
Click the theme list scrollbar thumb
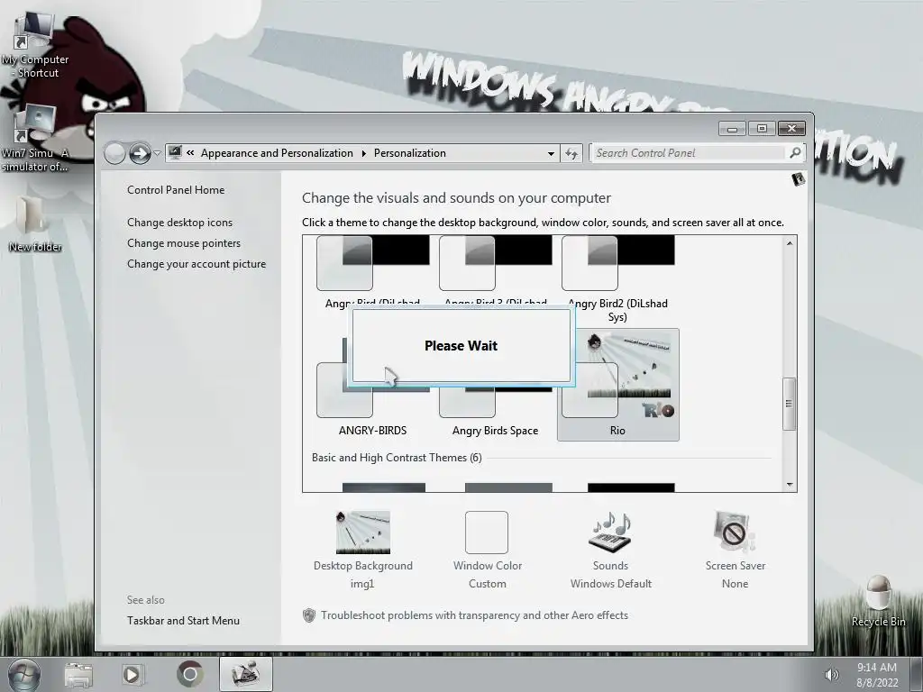click(x=790, y=404)
